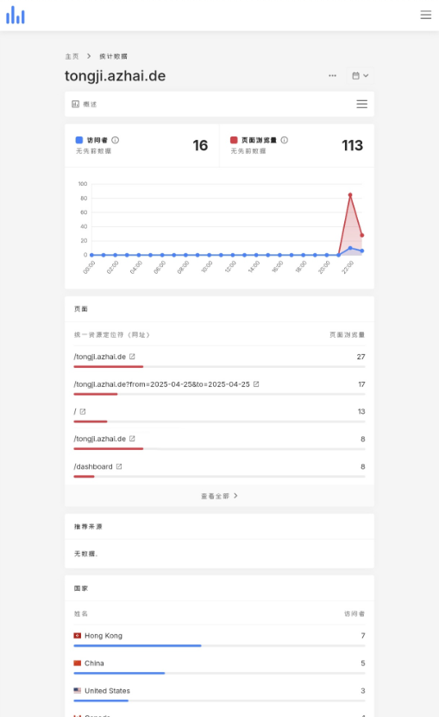The image size is (439, 717).
Task: Open external link for /dashboard page
Action: point(119,466)
